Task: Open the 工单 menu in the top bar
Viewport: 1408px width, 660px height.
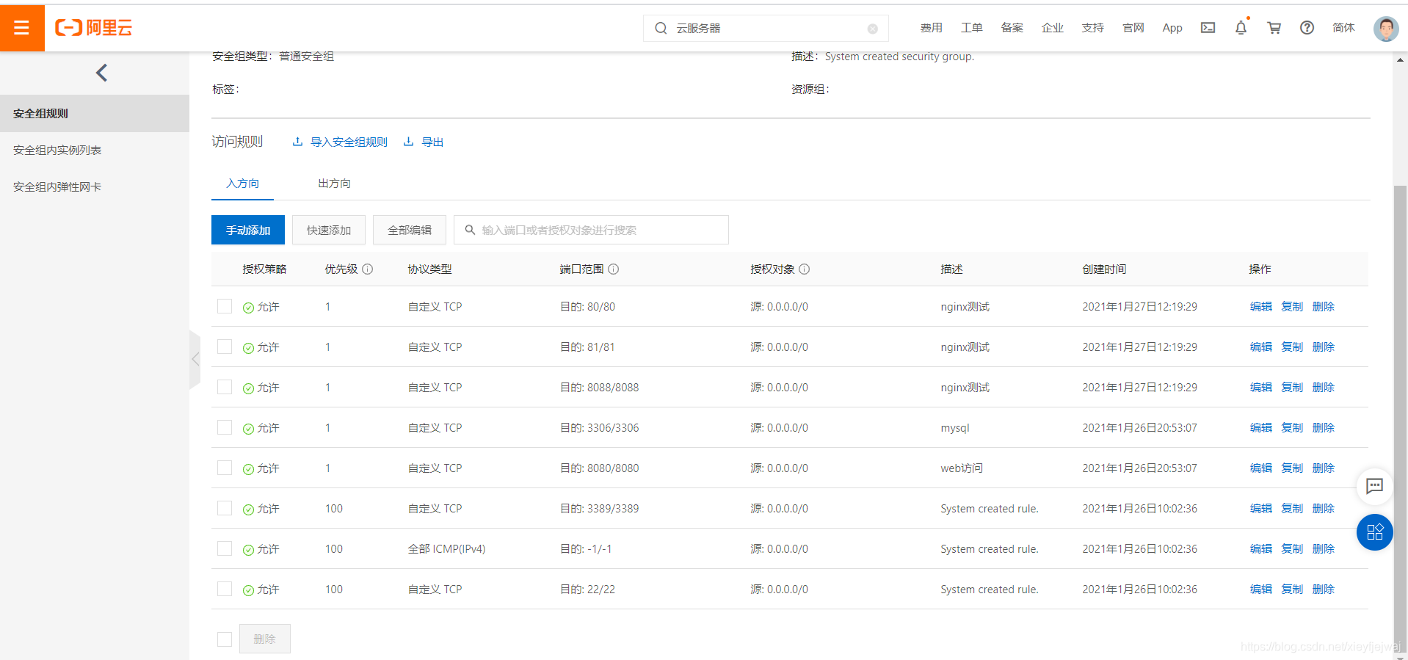Action: coord(971,28)
